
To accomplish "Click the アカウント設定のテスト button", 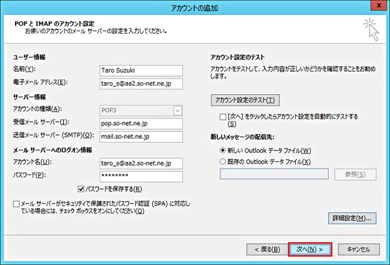I will point(245,100).
